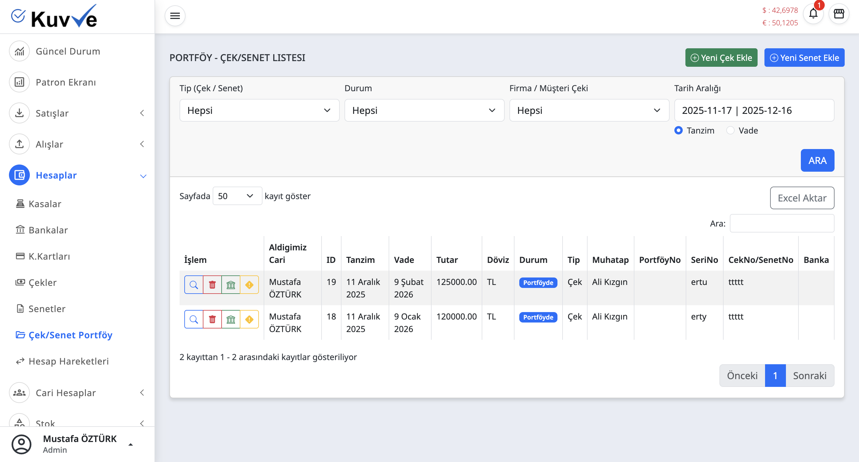
Task: Open Kasalar in the Hesaplar submenu
Action: click(45, 204)
